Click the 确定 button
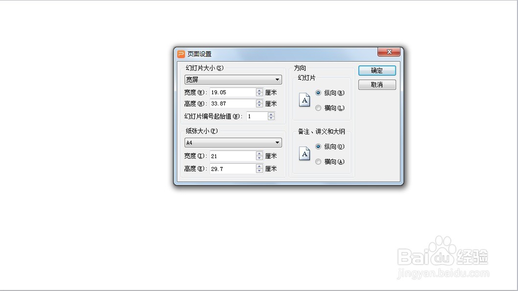This screenshot has height=291, width=518. [x=377, y=70]
